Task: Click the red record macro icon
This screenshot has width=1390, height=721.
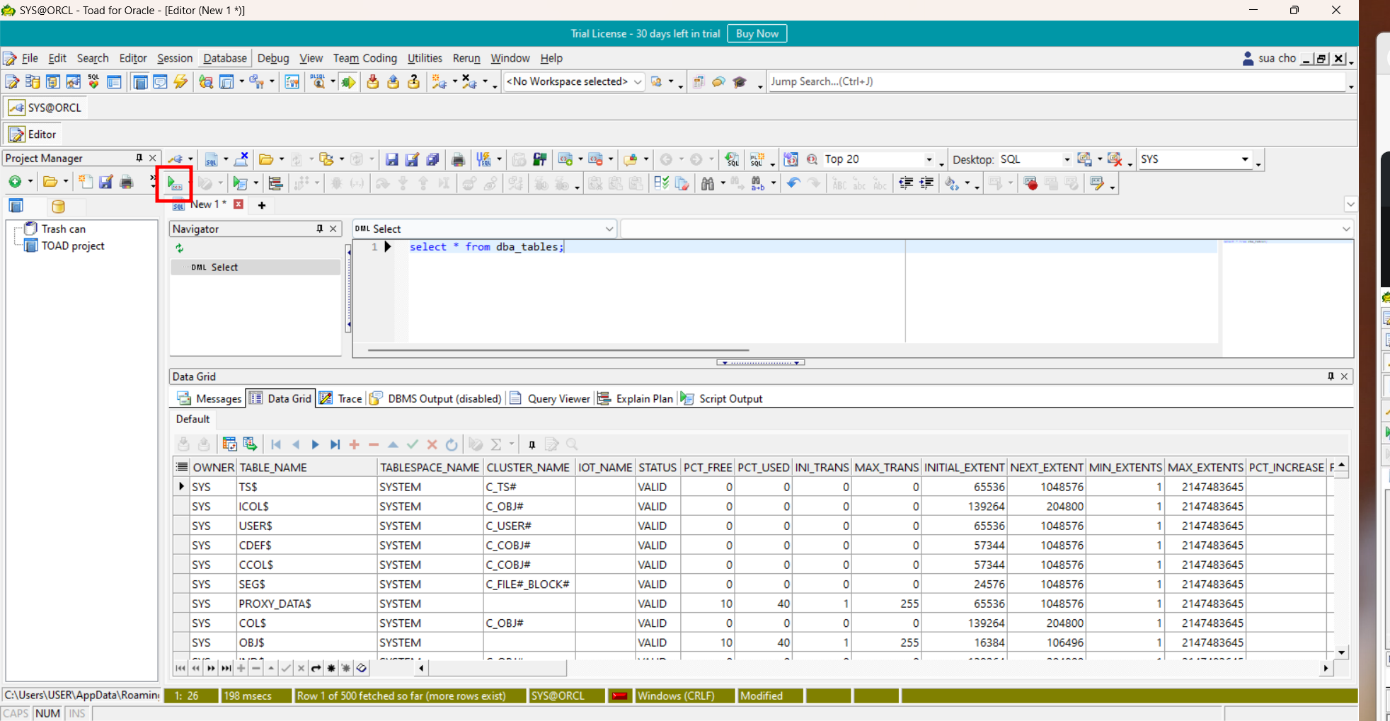Action: pos(1030,184)
